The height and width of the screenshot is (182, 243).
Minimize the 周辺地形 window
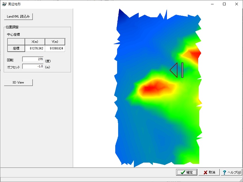point(212,4)
